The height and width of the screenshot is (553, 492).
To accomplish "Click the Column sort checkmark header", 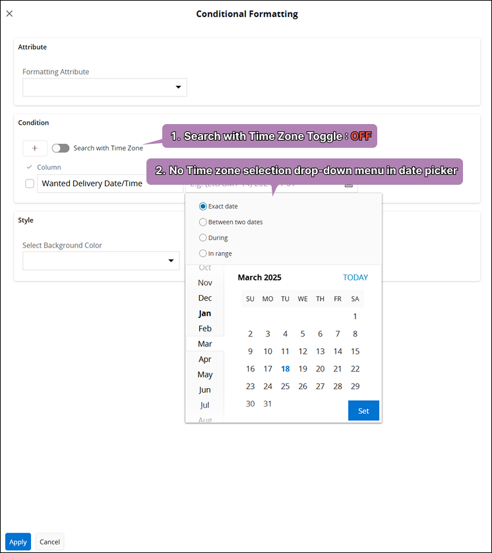I will click(30, 167).
